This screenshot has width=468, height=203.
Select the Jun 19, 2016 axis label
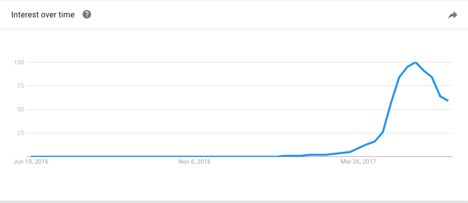click(31, 162)
